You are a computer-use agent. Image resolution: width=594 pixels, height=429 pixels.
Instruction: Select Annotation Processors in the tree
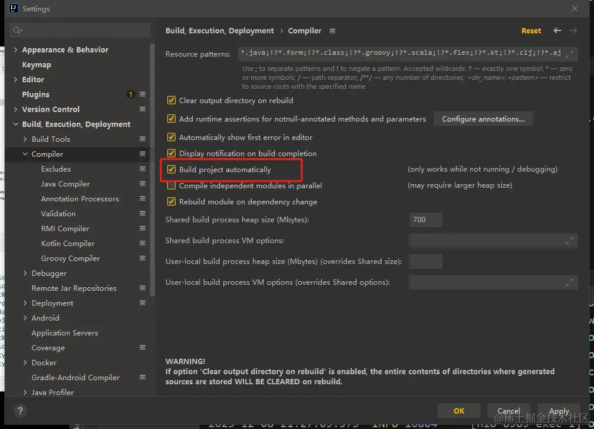80,199
